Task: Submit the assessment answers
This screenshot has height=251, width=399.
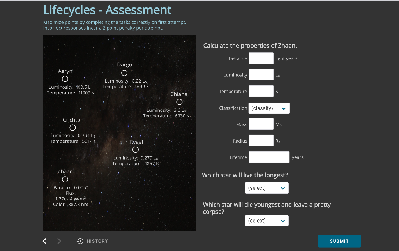Action: tap(339, 241)
